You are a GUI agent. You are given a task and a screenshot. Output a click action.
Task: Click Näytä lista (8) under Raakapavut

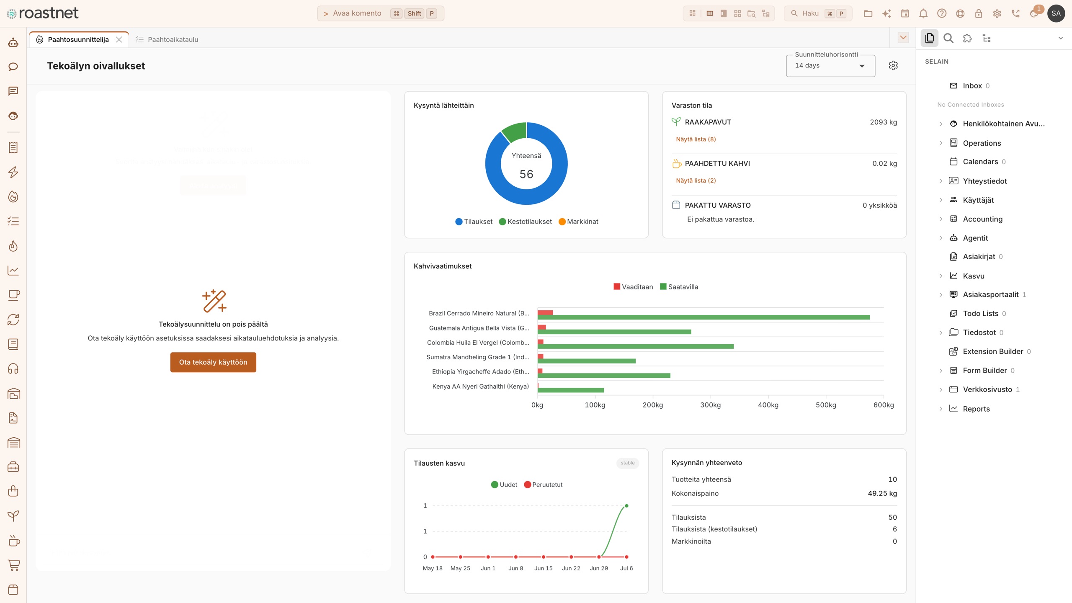[696, 139]
